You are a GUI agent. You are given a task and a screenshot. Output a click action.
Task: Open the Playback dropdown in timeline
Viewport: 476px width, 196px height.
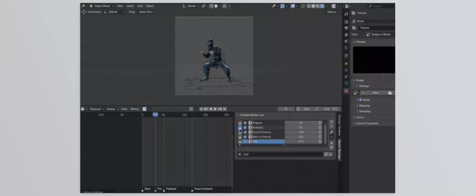(97, 109)
